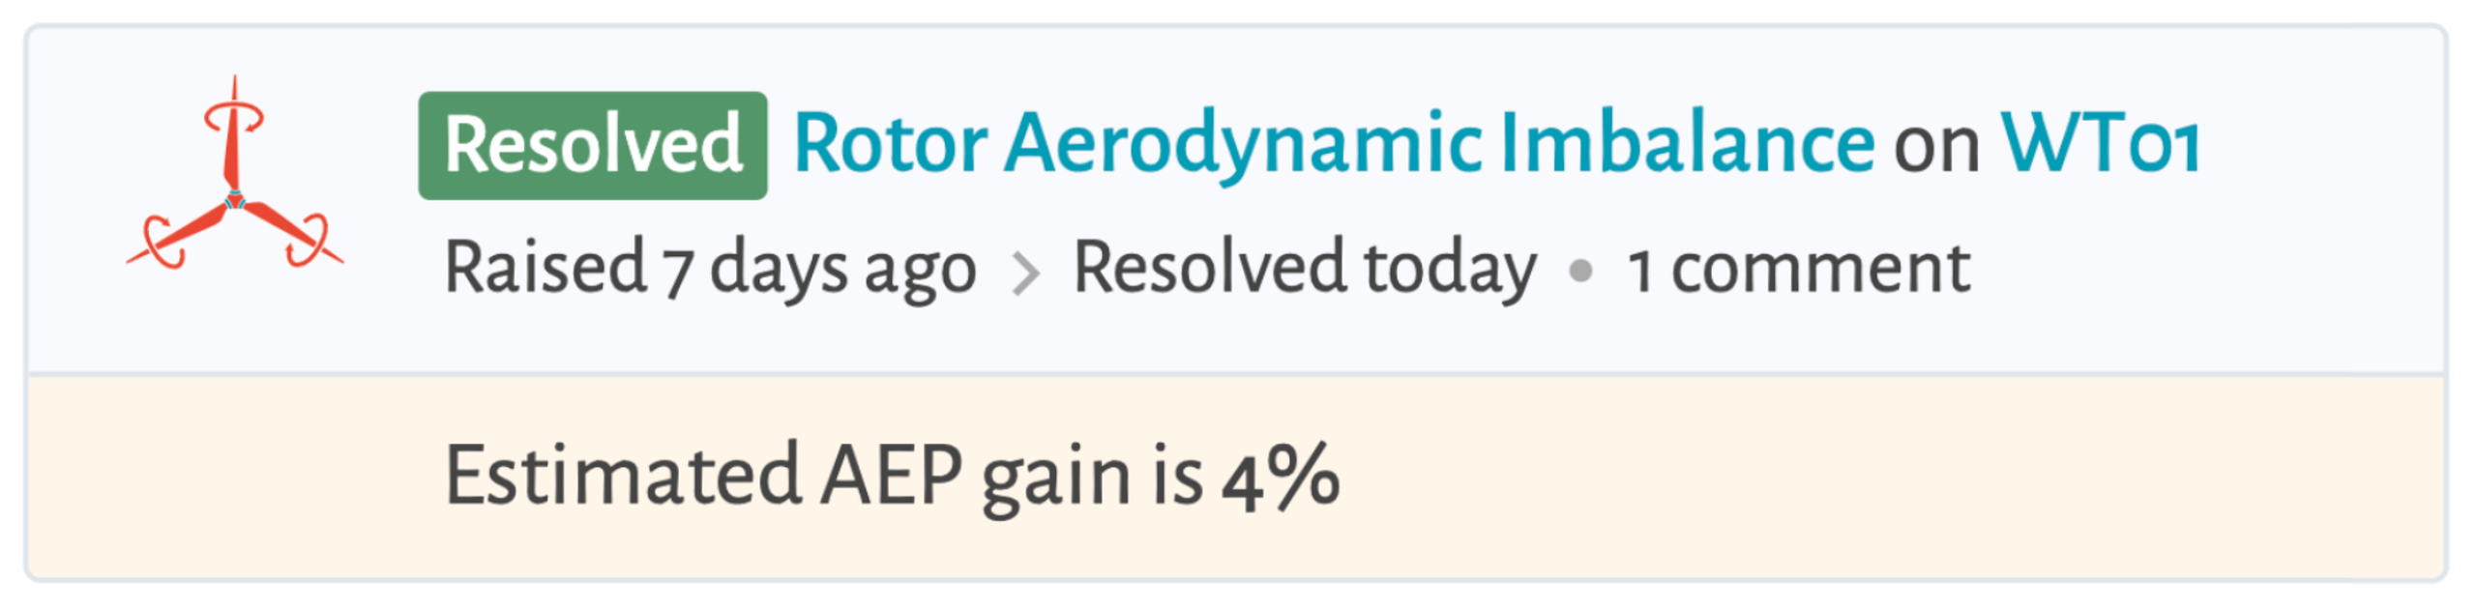Click the rotation arrow on the top blade
This screenshot has height=609, width=2476.
point(234,118)
